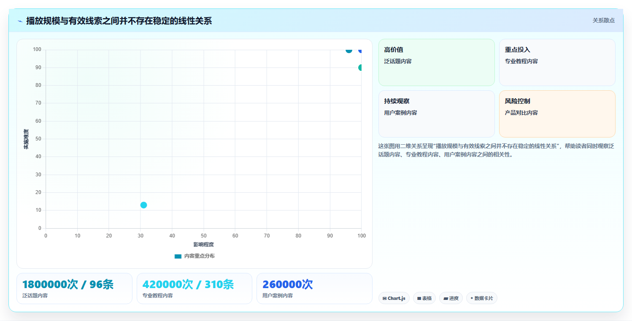Click the chart title 播放规模与有效线索之间并不存在稳定的线性关系

[x=119, y=21]
